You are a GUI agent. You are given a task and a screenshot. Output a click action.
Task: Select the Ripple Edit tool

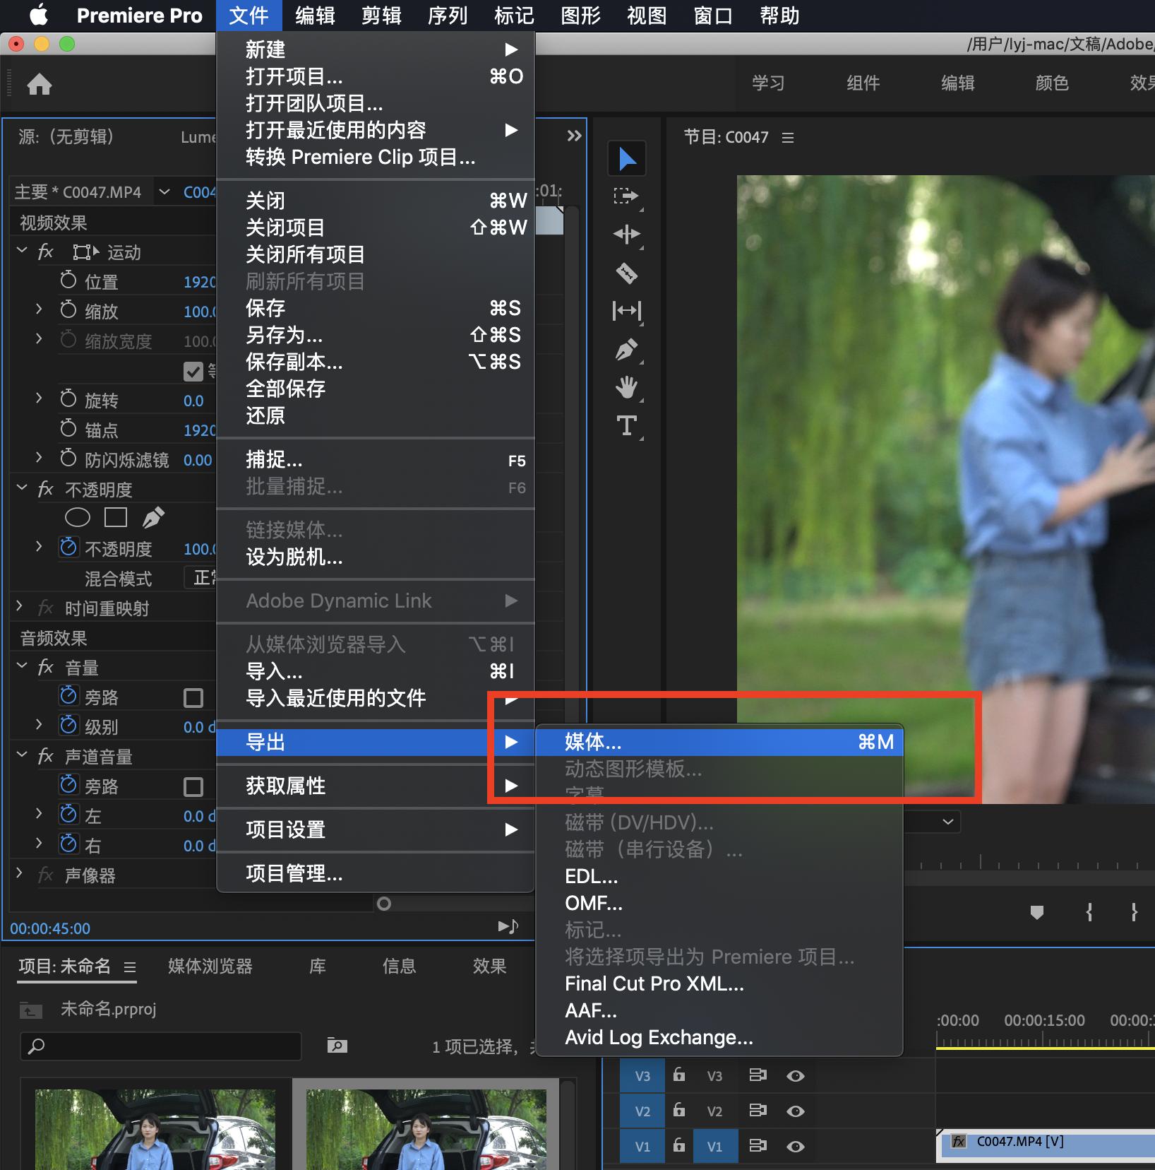tap(626, 234)
